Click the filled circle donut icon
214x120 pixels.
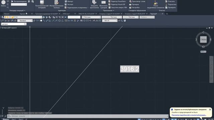click(x=41, y=21)
